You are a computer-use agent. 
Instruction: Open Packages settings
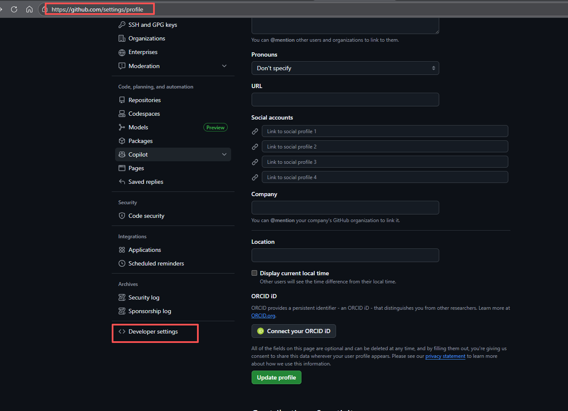[140, 141]
